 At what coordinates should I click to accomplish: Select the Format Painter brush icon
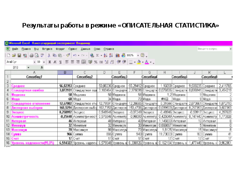[x=68, y=55]
